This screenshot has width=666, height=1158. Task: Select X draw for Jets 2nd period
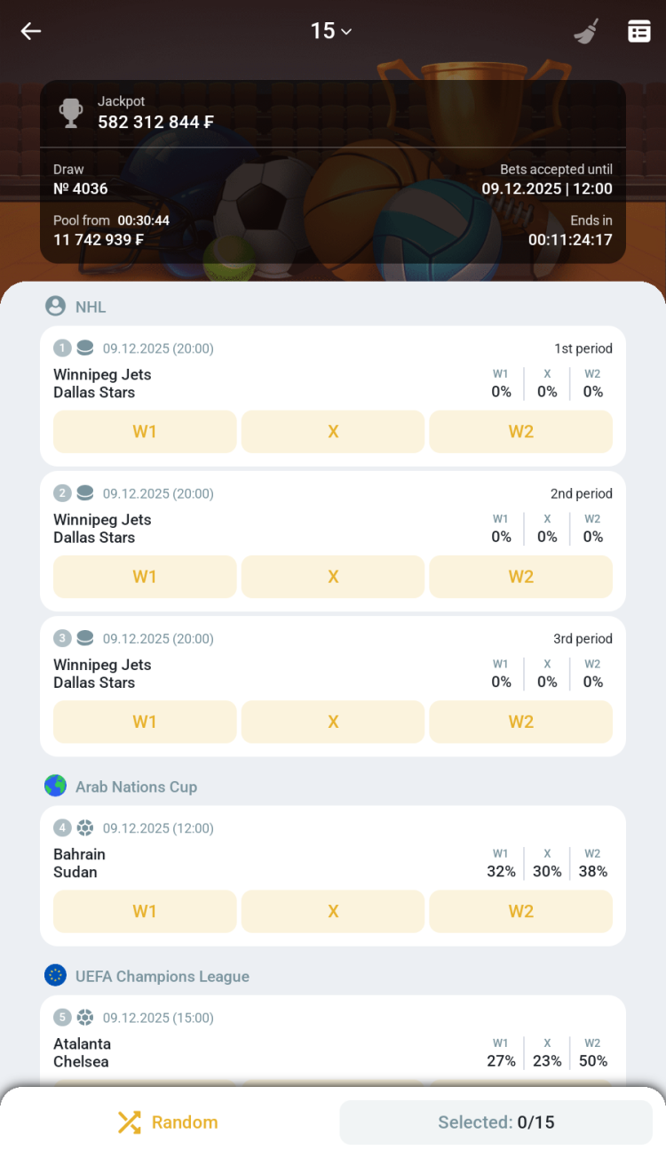point(333,577)
